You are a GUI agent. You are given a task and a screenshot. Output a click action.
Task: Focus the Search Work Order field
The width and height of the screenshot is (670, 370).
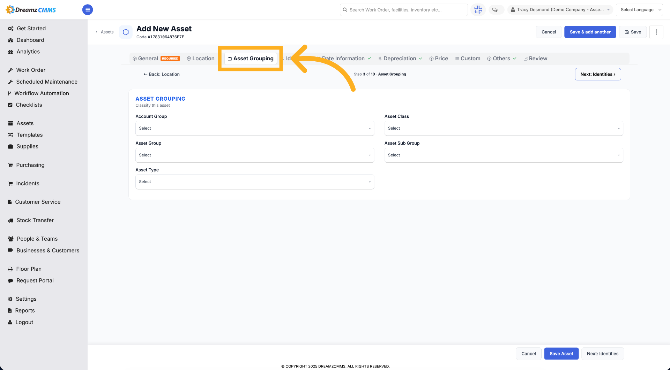coord(404,10)
